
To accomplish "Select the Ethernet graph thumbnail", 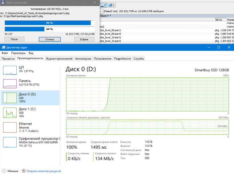I will coord(30,126).
